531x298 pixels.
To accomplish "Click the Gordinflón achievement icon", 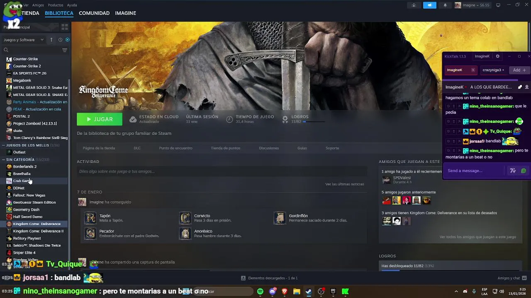I will coord(280,218).
